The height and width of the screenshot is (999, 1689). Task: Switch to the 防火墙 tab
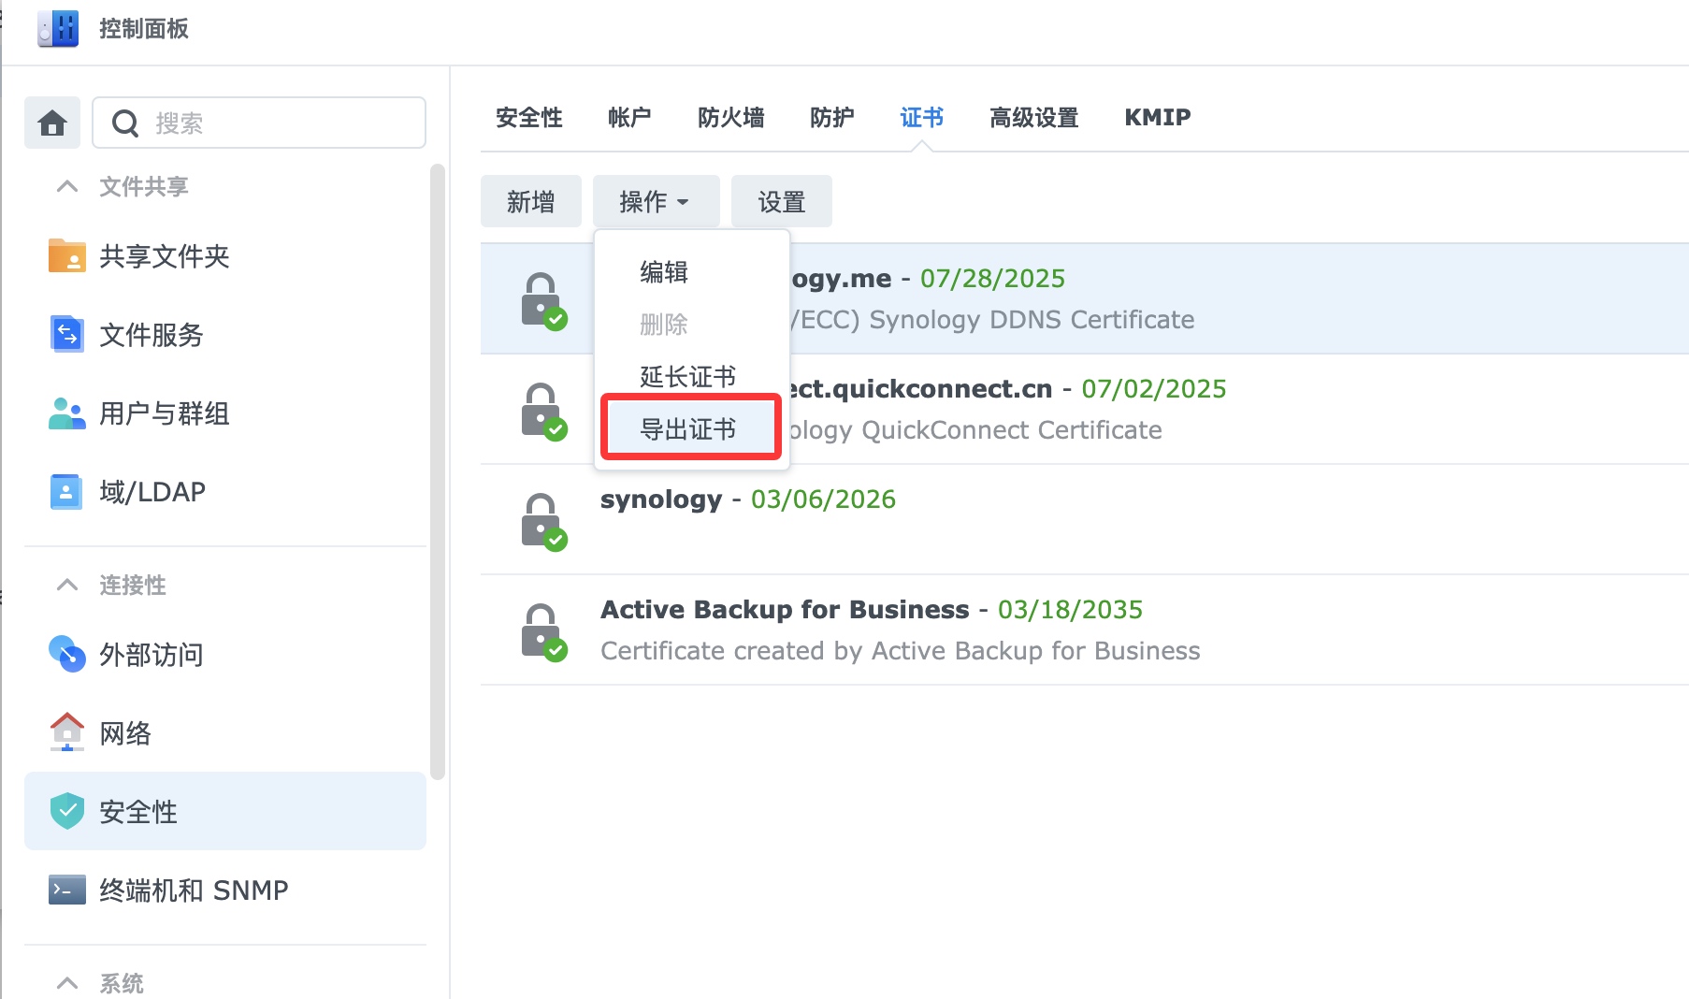click(x=731, y=117)
